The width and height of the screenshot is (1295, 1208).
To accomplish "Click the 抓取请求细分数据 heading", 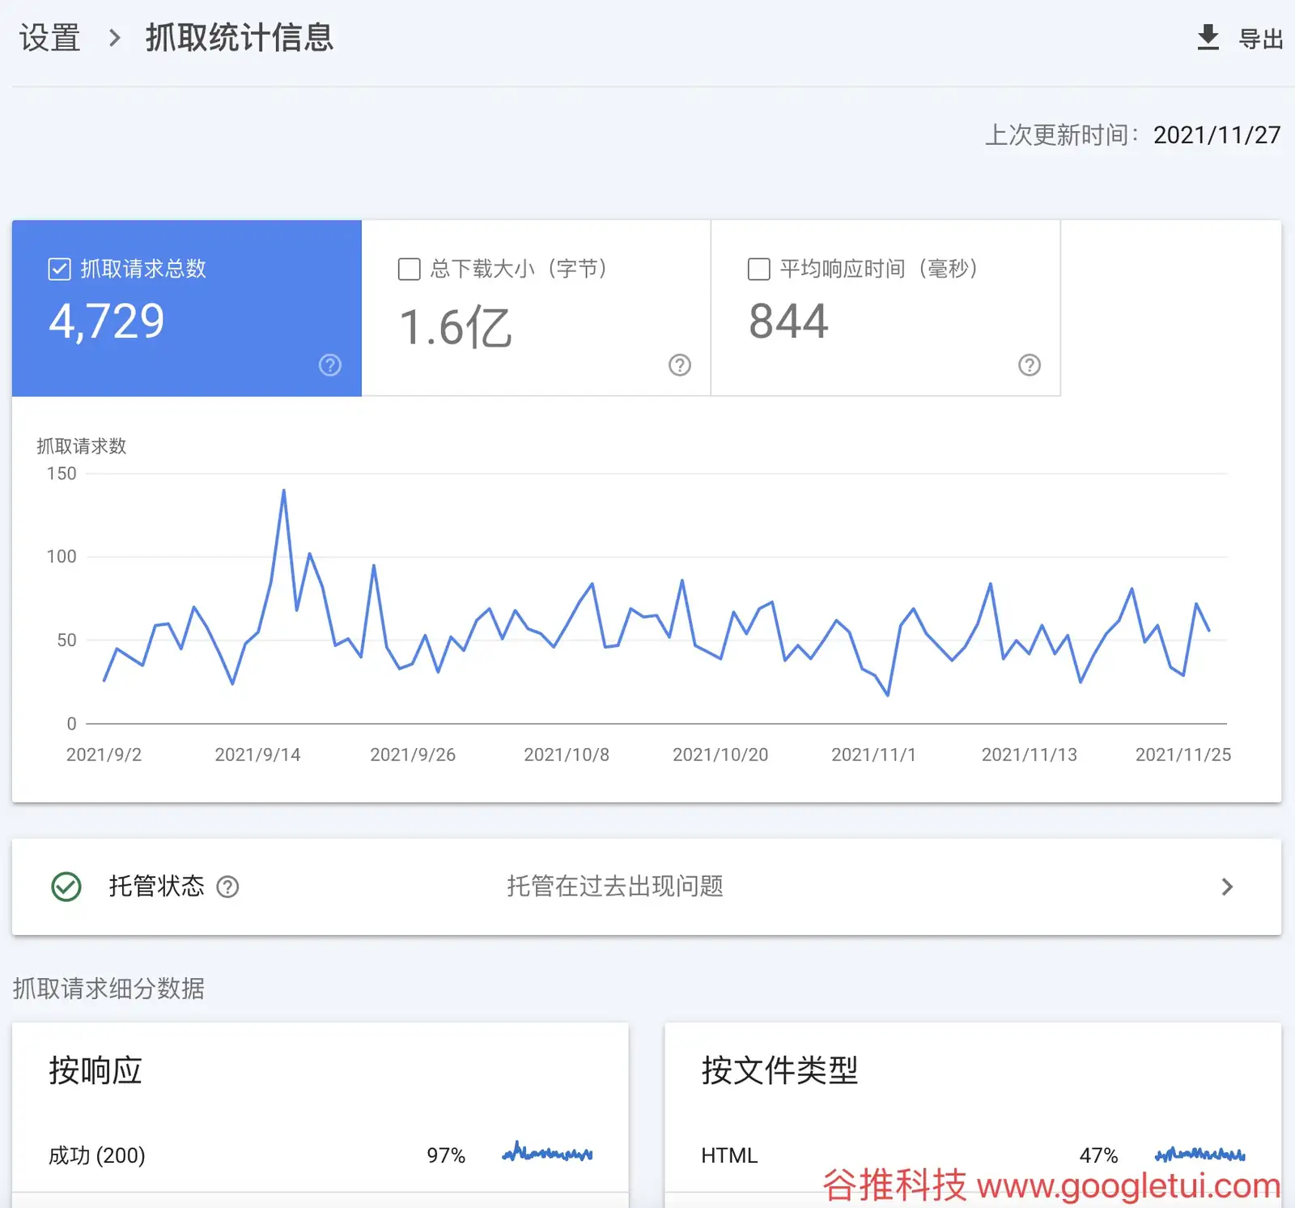I will [108, 989].
